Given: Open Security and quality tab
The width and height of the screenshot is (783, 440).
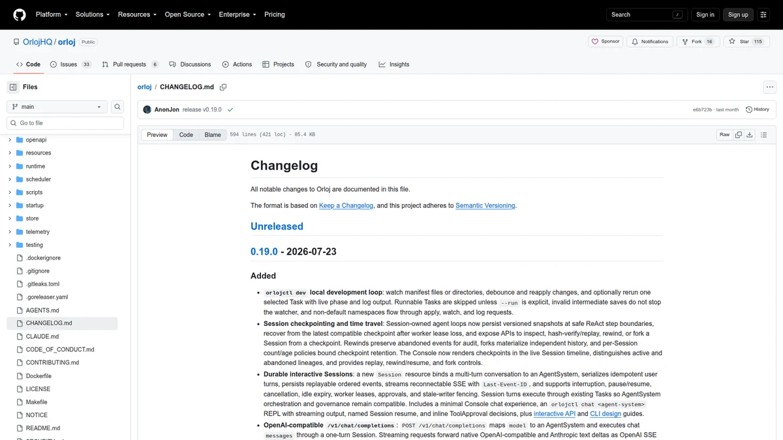Looking at the screenshot, I should click(336, 65).
